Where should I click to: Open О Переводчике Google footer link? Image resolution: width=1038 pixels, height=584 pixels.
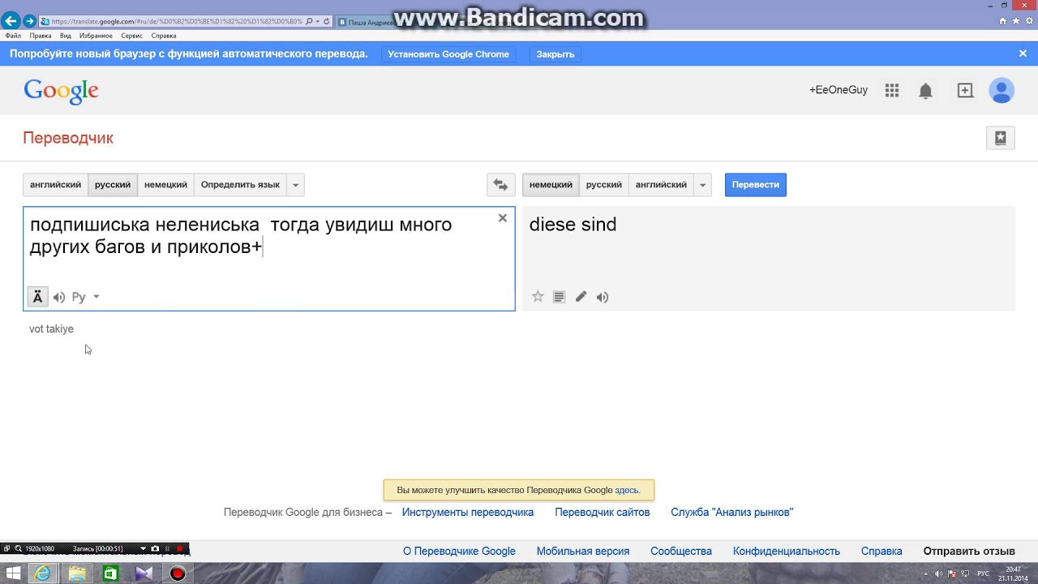[x=459, y=552]
